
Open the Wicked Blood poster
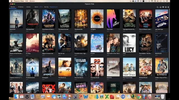click(145, 67)
